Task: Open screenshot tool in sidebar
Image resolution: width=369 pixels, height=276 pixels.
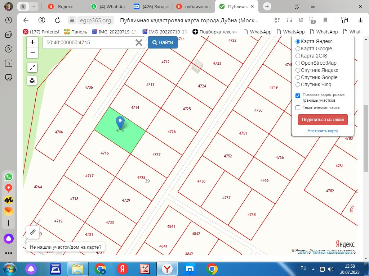Action: click(9, 78)
